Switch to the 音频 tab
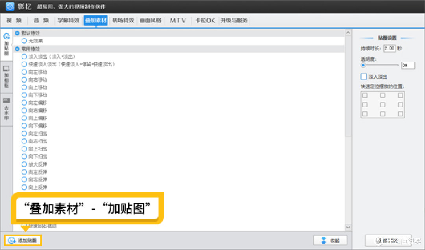425x250 pixels. coord(41,20)
